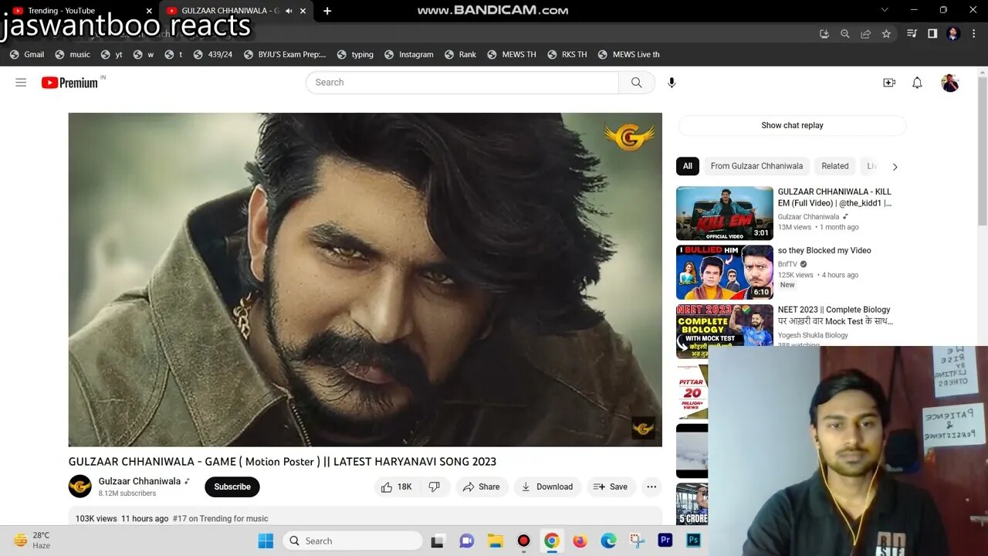Open the YouTube account avatar menu
The width and height of the screenshot is (988, 556).
pos(950,83)
